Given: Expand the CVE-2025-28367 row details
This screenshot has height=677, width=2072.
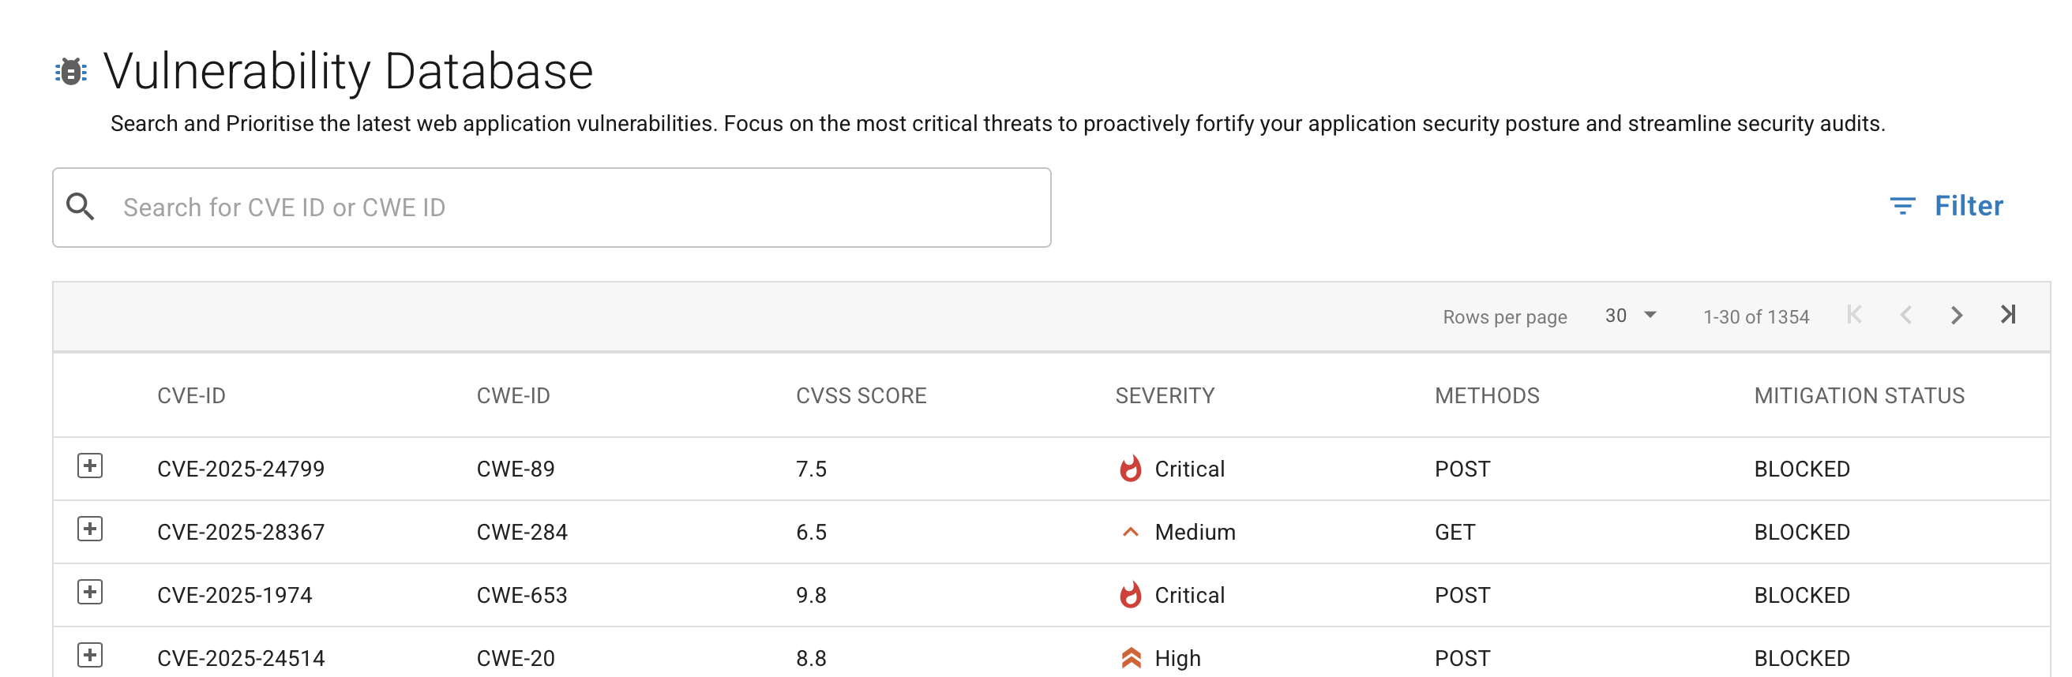Looking at the screenshot, I should click(90, 530).
